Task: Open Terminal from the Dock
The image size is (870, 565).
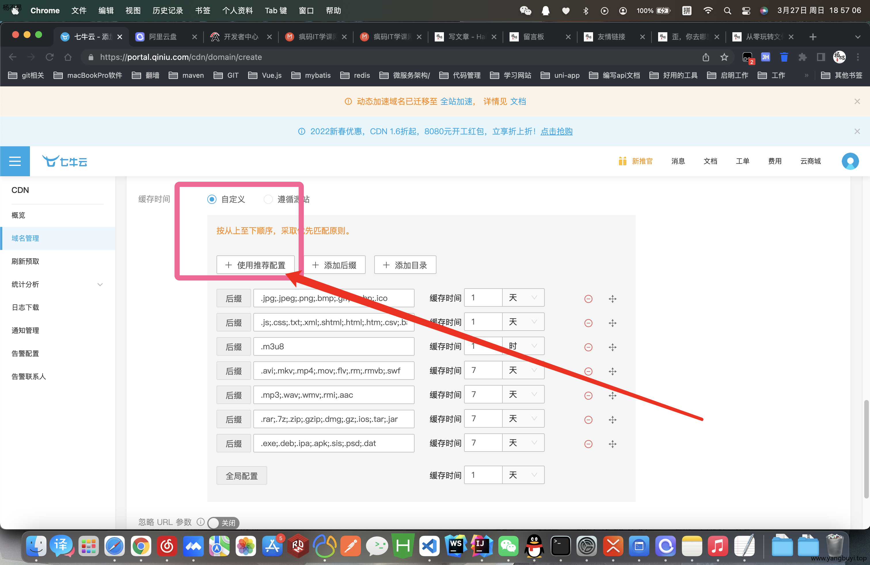Action: pos(561,546)
